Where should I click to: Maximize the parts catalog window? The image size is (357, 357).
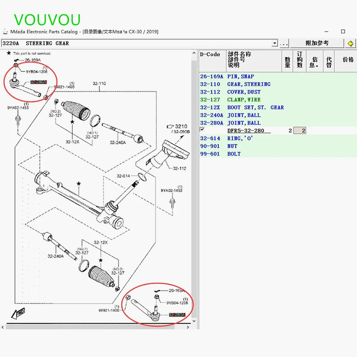(343, 32)
